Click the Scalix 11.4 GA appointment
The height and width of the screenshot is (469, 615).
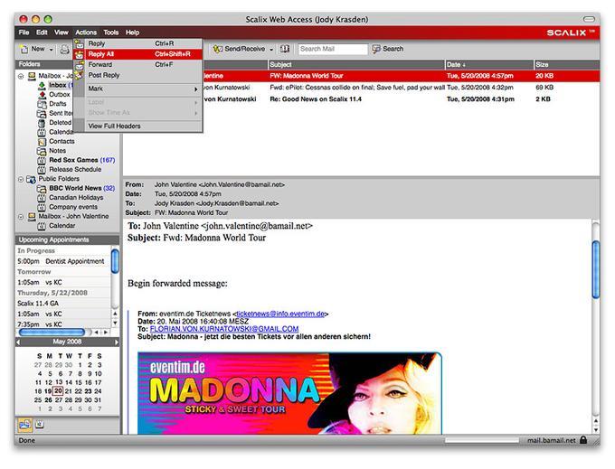point(62,304)
